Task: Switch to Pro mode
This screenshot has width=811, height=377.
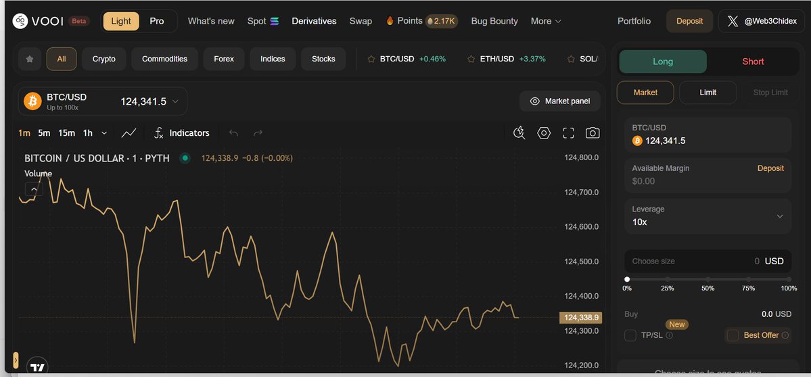Action: coord(157,21)
